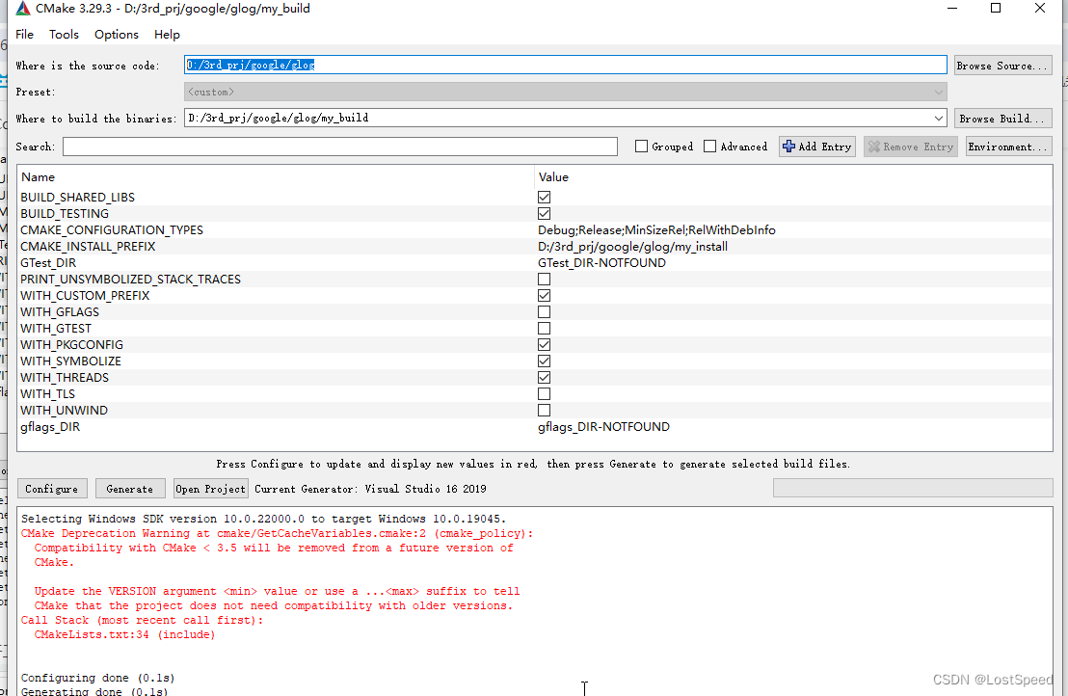The width and height of the screenshot is (1068, 696).
Task: Toggle WITH_PKGCONFIG checkbox
Action: click(544, 344)
